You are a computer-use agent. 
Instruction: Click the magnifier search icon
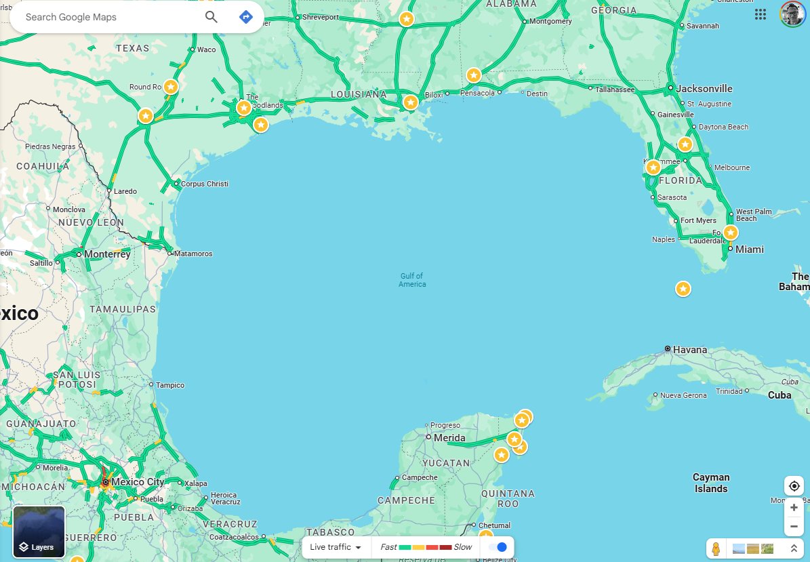point(211,17)
